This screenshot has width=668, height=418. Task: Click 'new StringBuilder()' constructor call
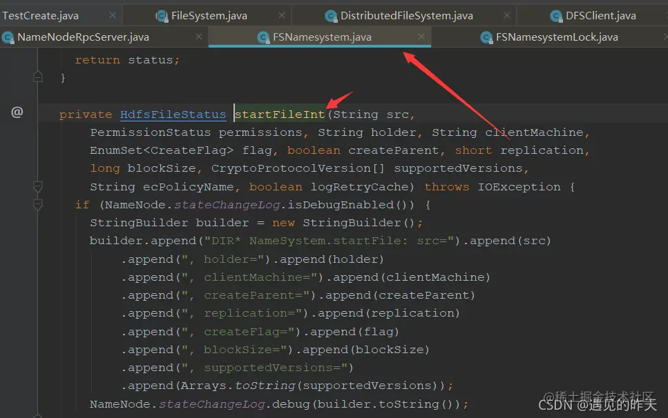point(343,223)
